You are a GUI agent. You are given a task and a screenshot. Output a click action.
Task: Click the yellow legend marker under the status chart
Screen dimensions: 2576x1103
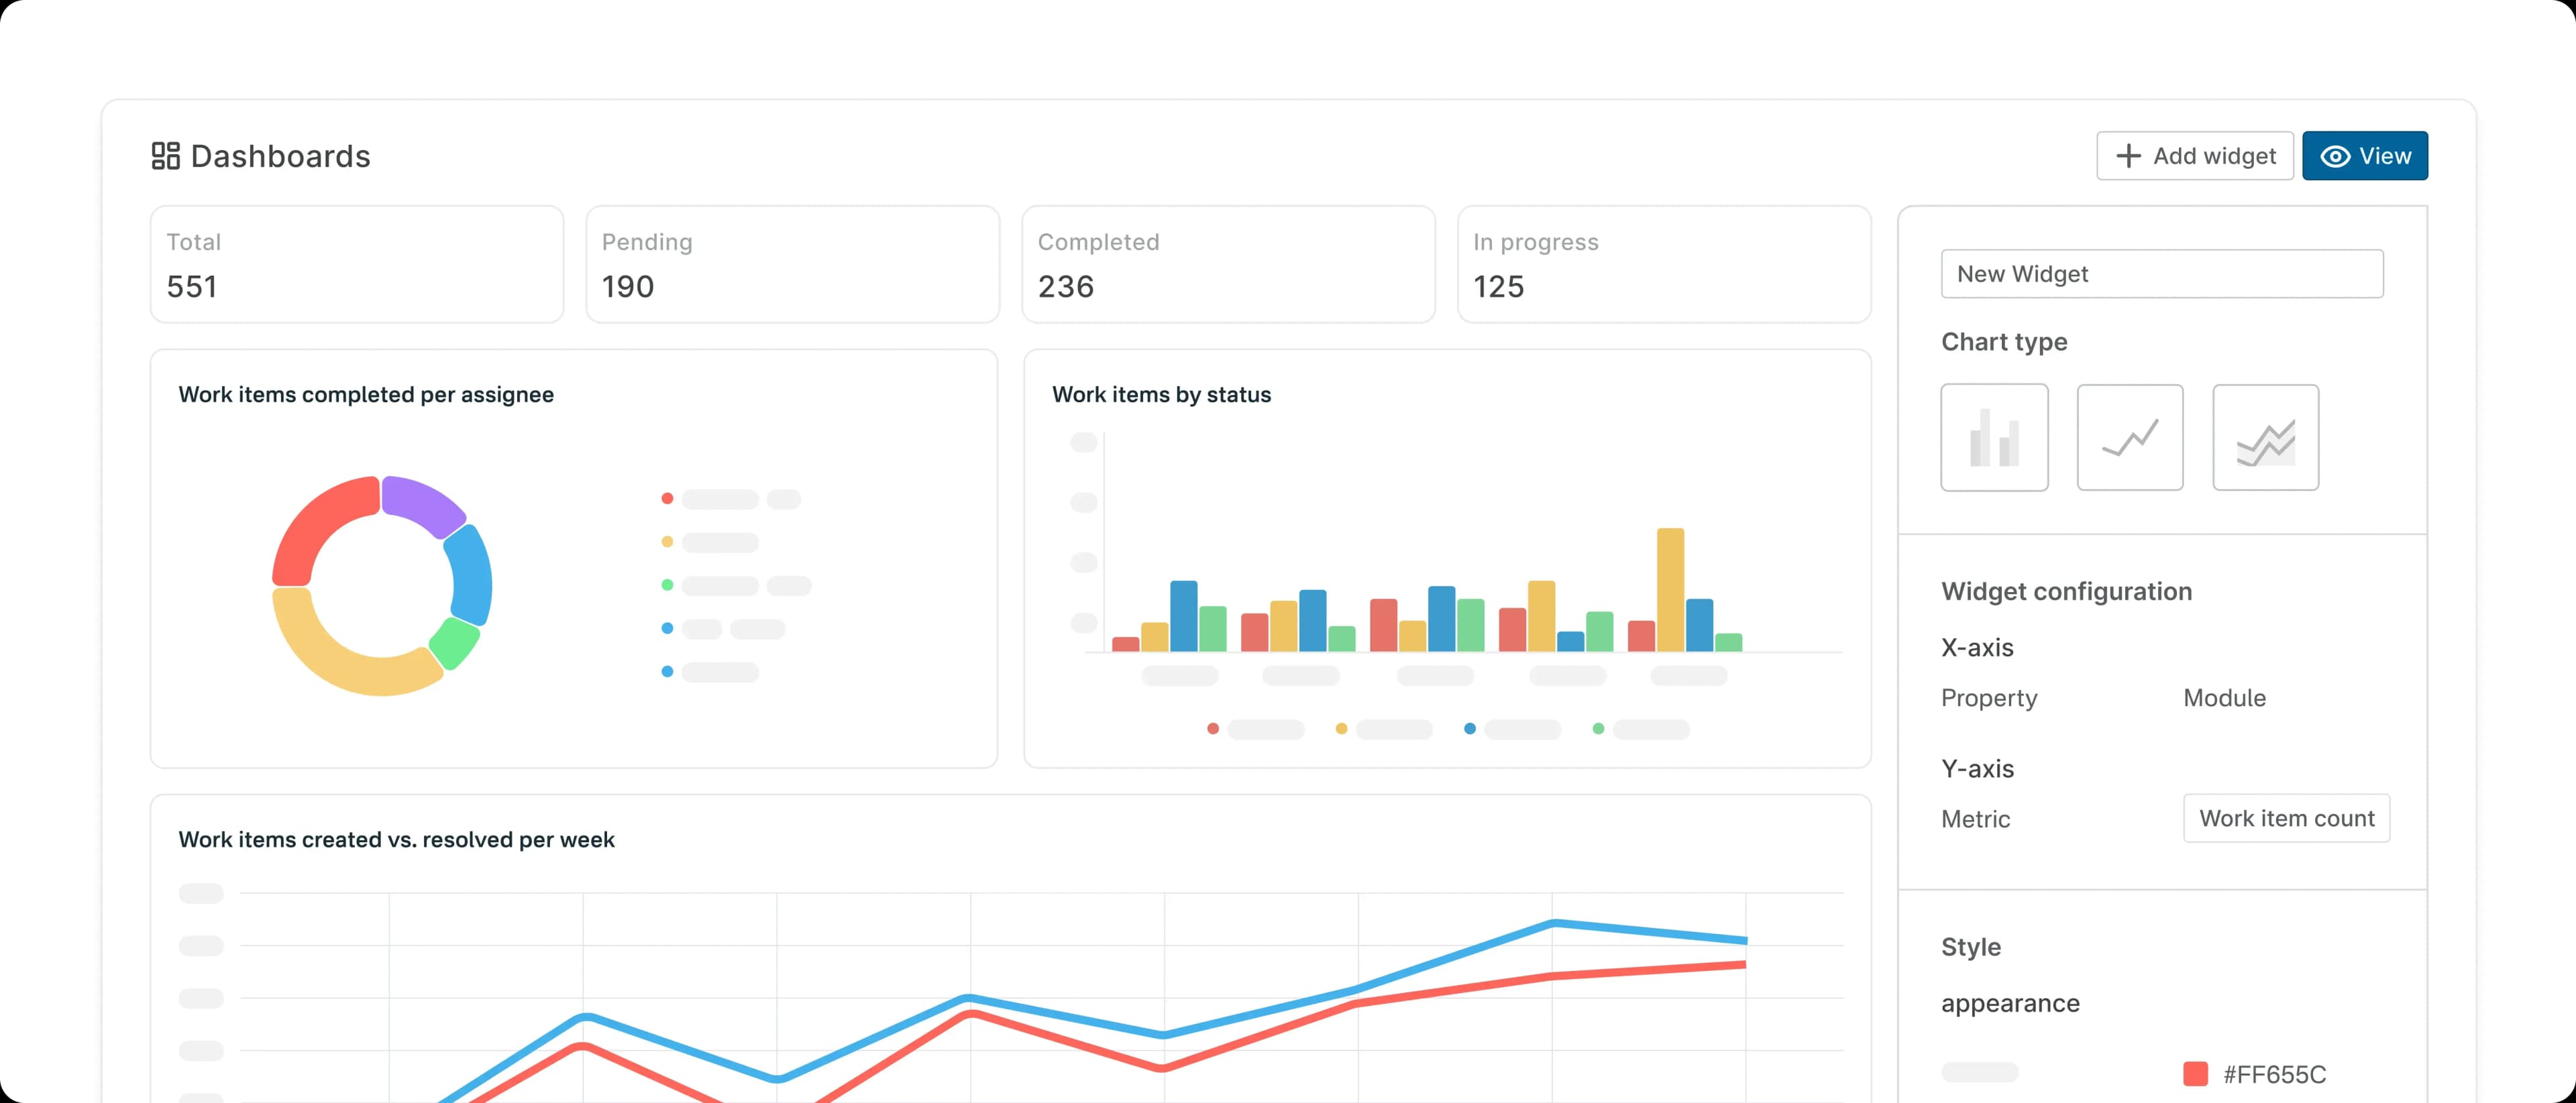[1342, 730]
